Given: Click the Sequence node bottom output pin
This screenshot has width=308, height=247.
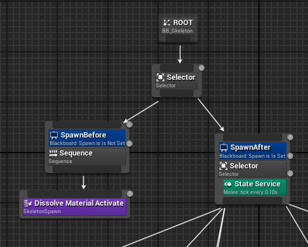Looking at the screenshot, I should coord(87,169).
